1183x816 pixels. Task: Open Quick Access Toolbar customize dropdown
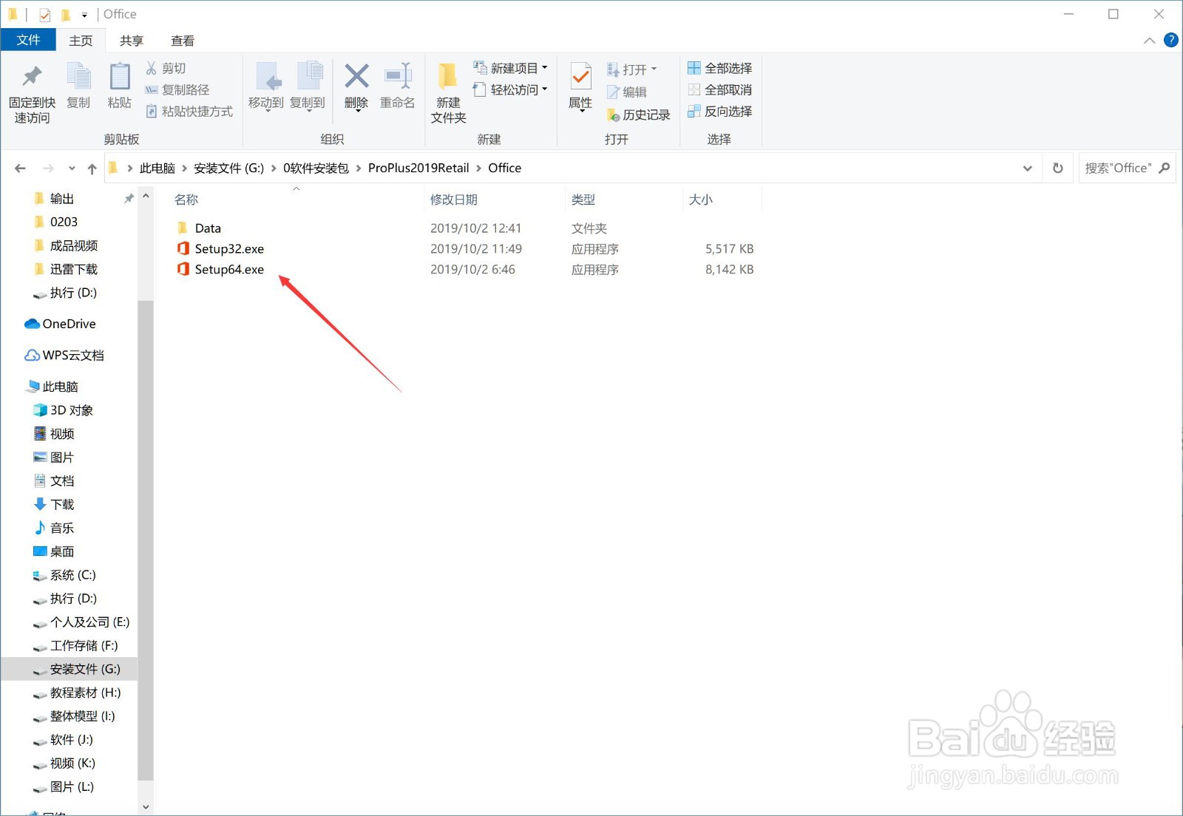(x=84, y=15)
